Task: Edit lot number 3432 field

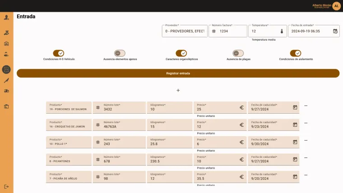Action: [119, 107]
